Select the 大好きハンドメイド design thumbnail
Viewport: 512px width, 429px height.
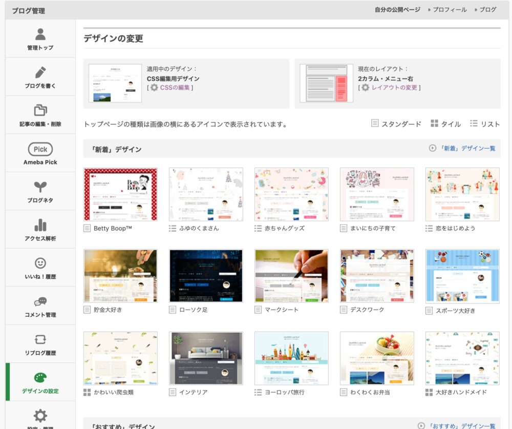pos(462,358)
